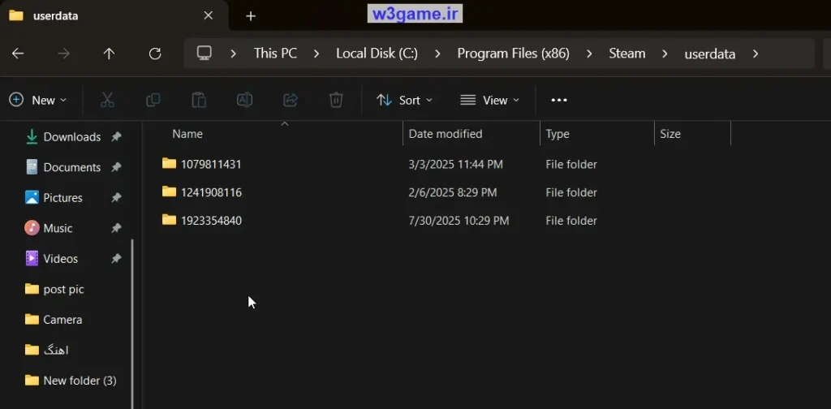Expand chevron after the PC icon
Screen dimensions: 831x409
click(233, 54)
